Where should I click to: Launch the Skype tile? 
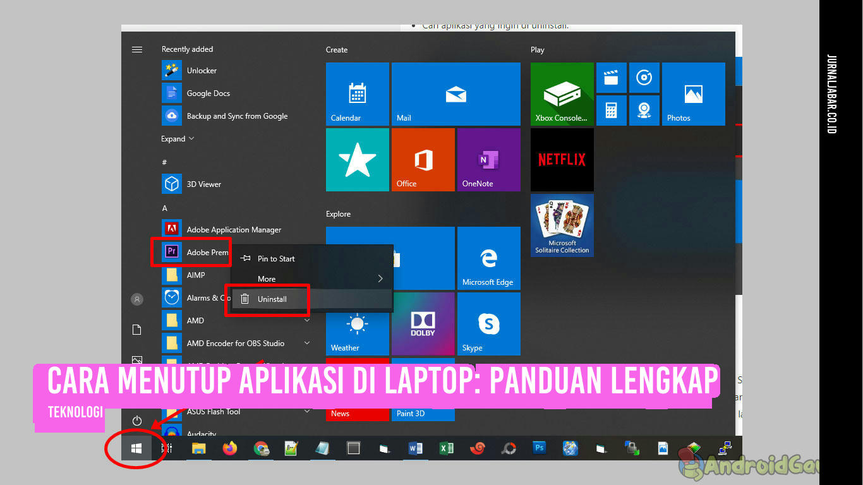[x=489, y=323]
